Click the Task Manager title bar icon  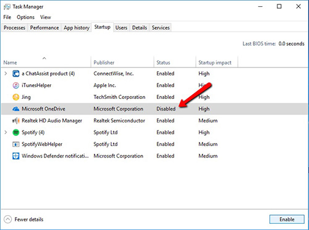click(x=7, y=7)
